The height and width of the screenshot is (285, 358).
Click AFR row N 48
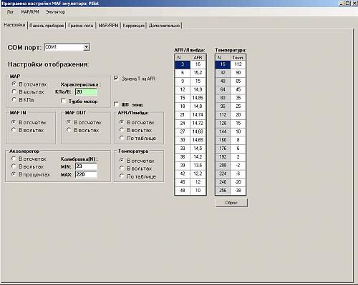point(183,191)
